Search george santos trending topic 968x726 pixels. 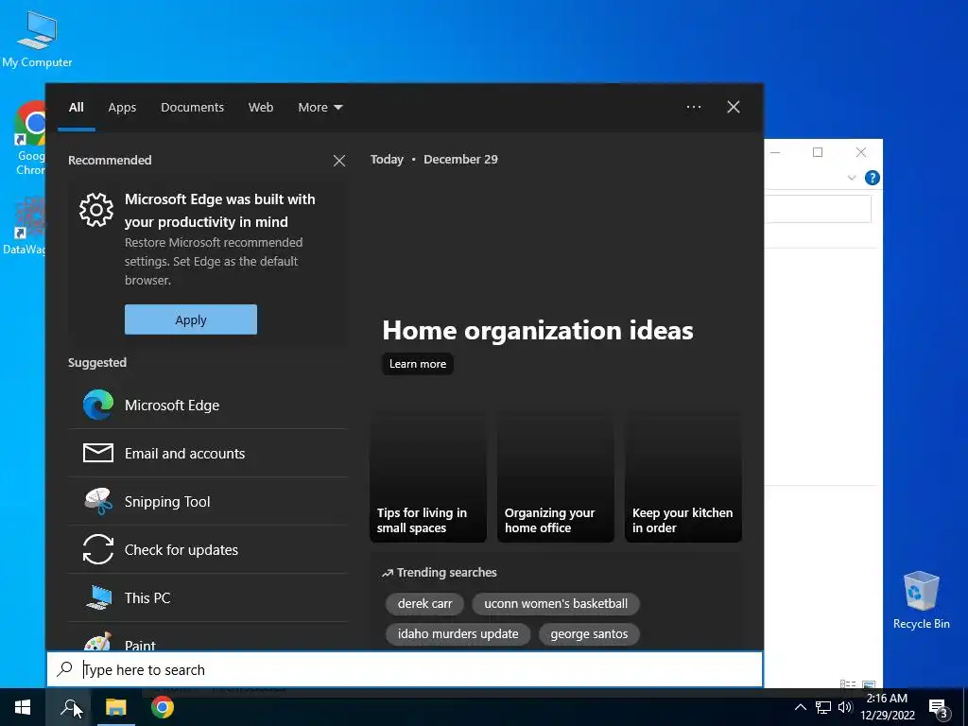coord(589,634)
